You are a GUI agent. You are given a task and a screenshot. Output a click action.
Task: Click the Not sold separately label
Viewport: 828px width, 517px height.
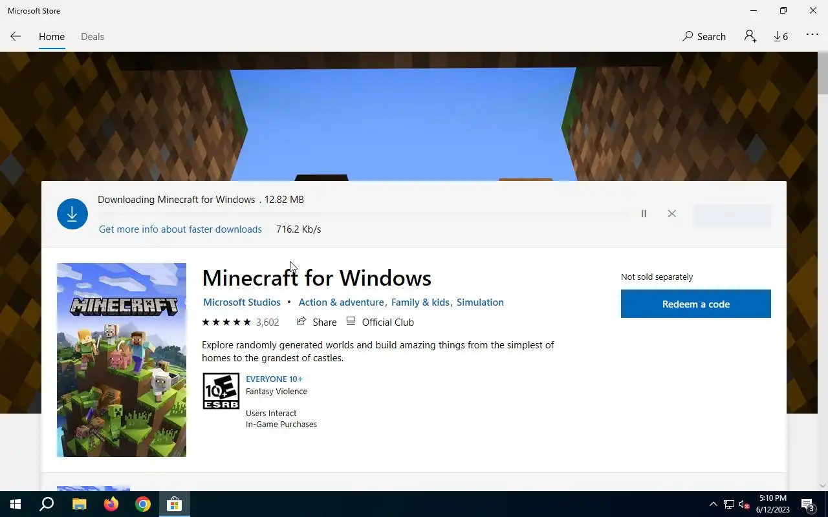(657, 277)
